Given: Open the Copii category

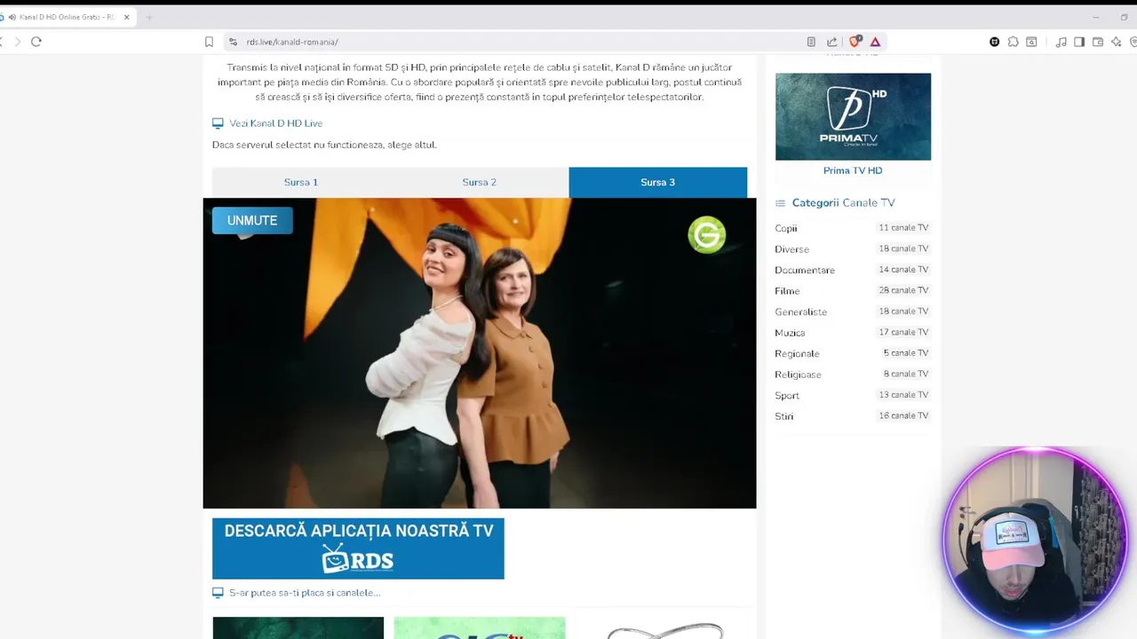Looking at the screenshot, I should (786, 229).
